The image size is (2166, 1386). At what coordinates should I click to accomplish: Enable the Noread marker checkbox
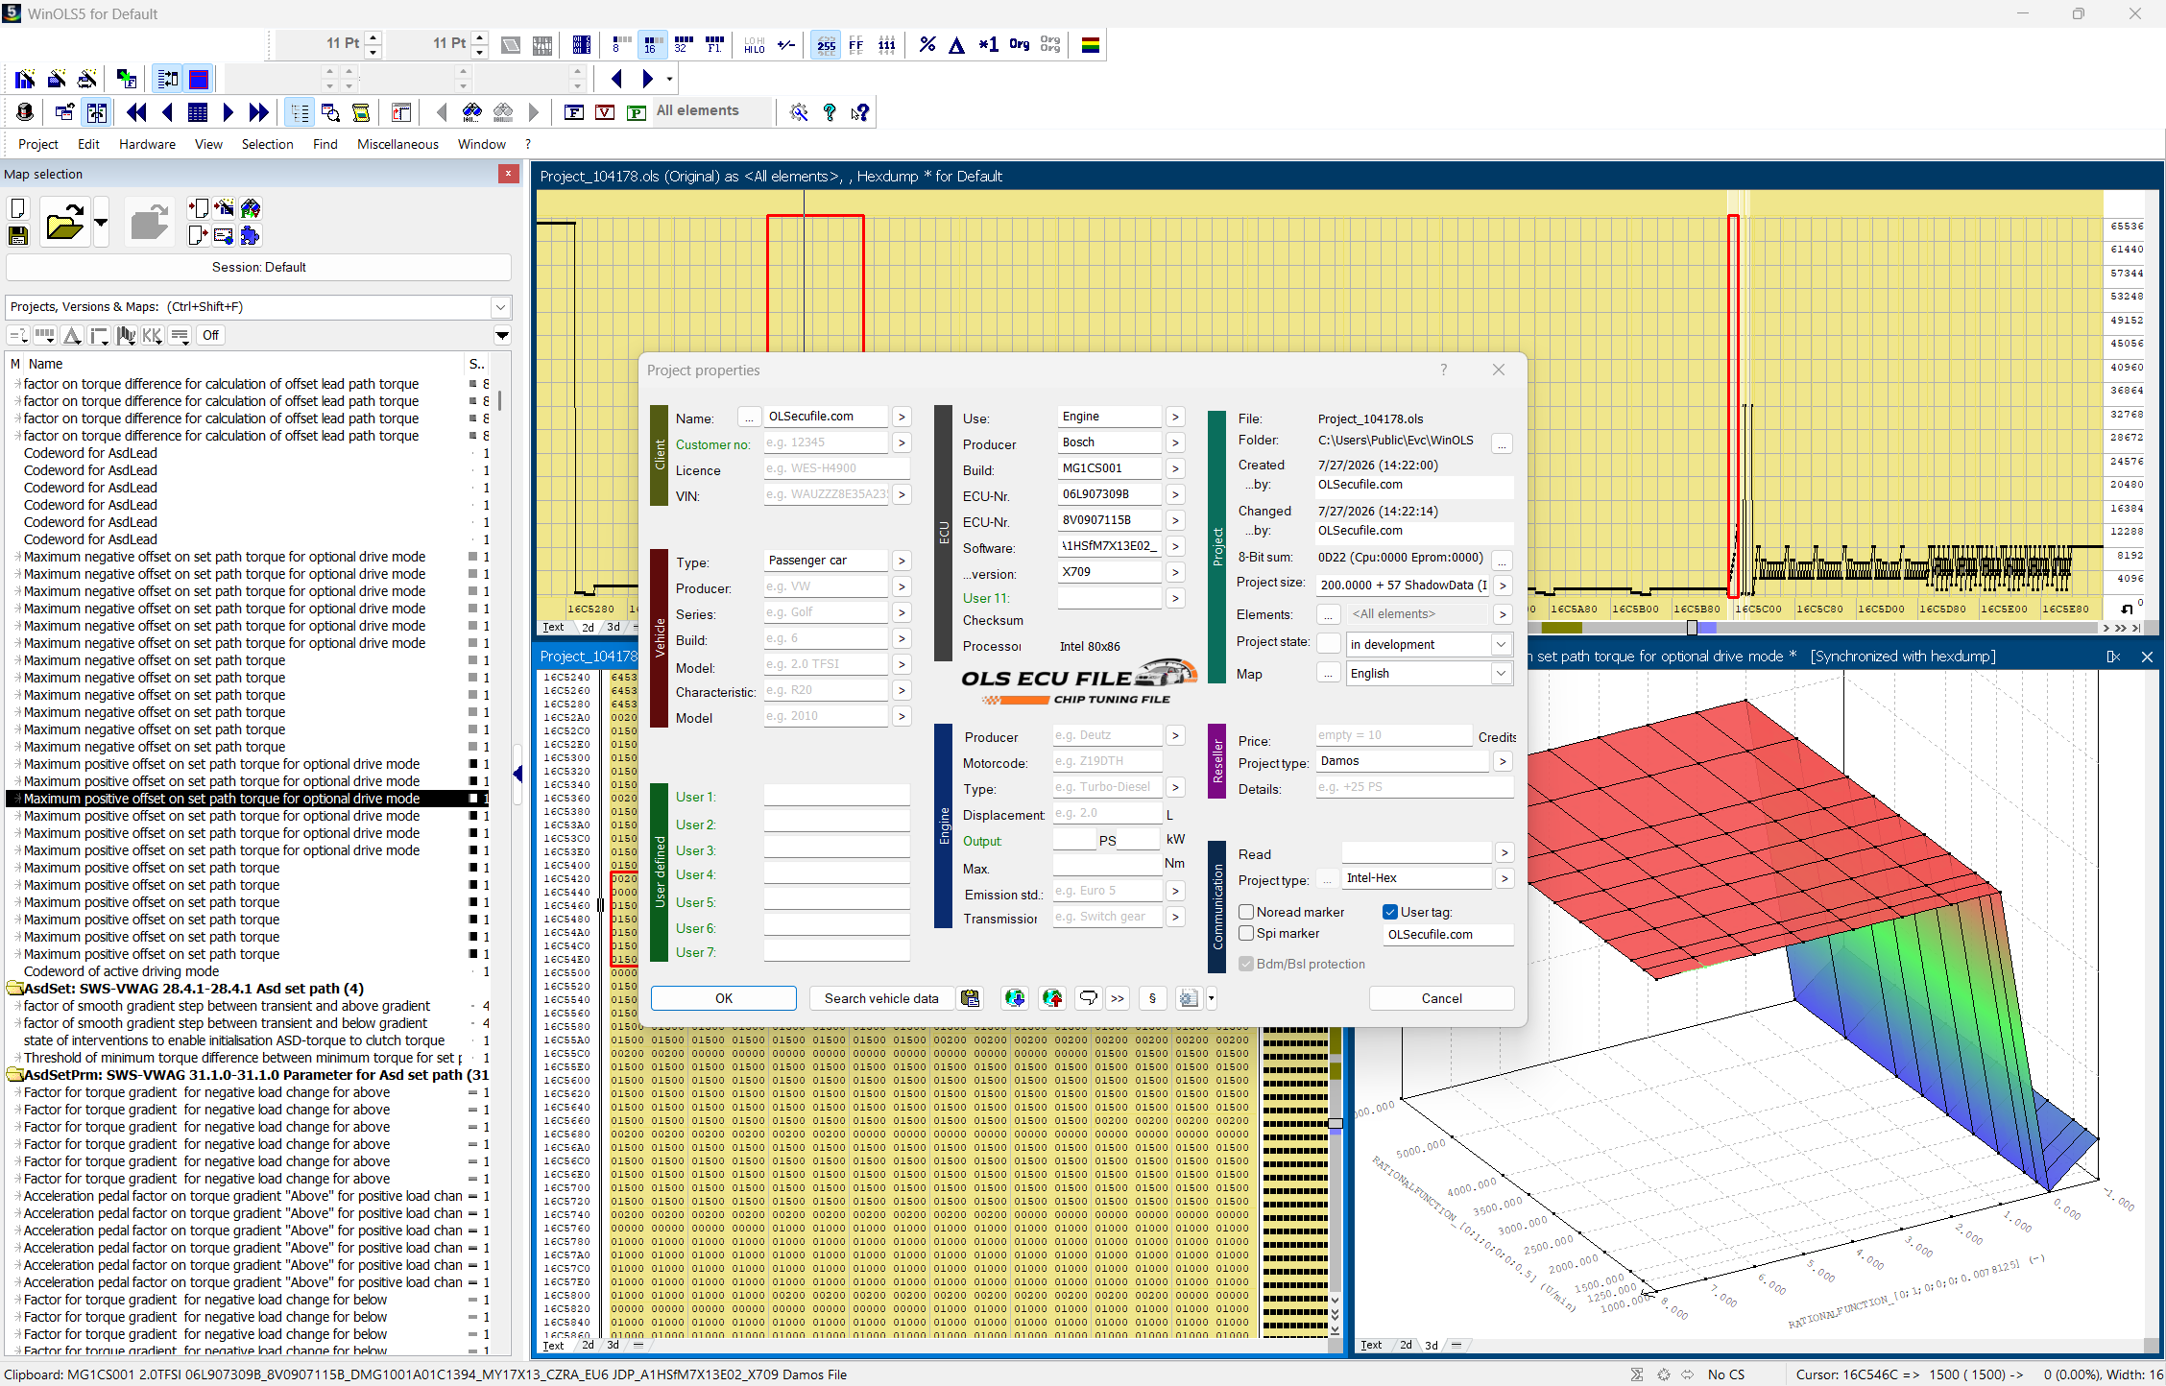click(1246, 912)
